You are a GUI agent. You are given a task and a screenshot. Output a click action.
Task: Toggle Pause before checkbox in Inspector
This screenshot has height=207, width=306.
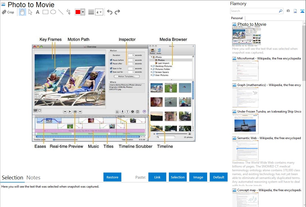click(111, 60)
